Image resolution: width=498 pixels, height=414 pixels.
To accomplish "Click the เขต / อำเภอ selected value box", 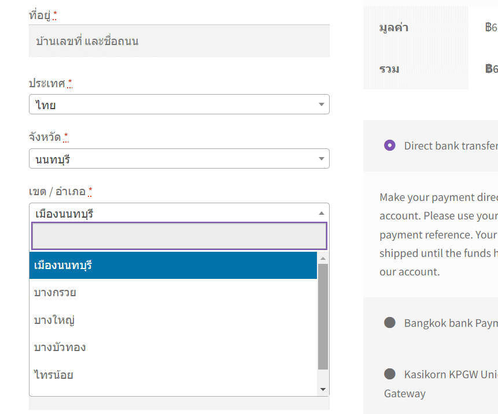I will pos(174,213).
